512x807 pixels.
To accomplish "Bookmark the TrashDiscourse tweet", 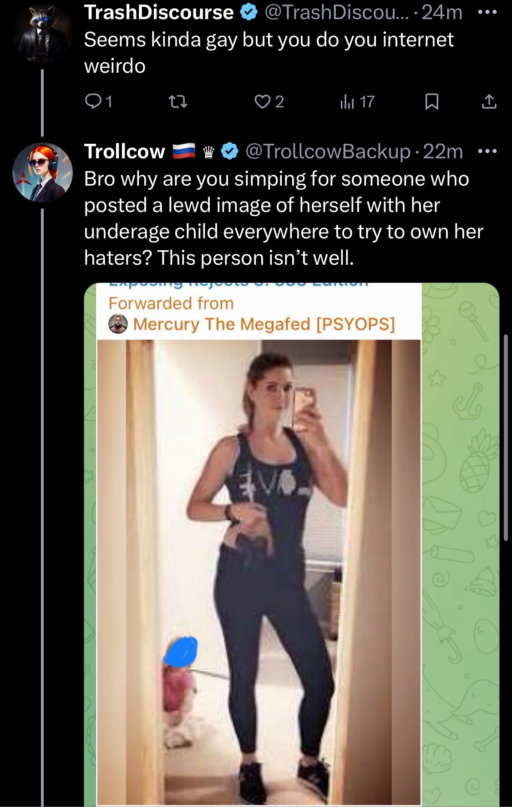I will tap(431, 101).
